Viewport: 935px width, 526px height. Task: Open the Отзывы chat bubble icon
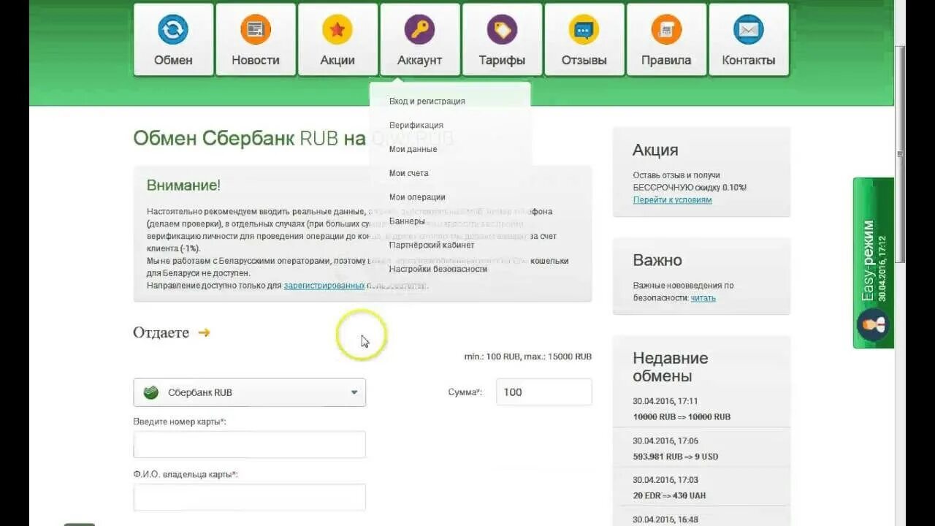(x=584, y=30)
